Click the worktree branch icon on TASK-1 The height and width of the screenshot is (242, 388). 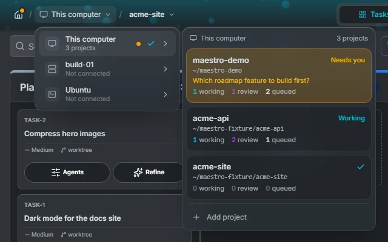pyautogui.click(x=64, y=235)
